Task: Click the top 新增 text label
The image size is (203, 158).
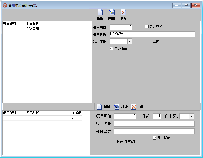Action: [100, 18]
